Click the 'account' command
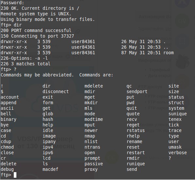 click(10, 97)
